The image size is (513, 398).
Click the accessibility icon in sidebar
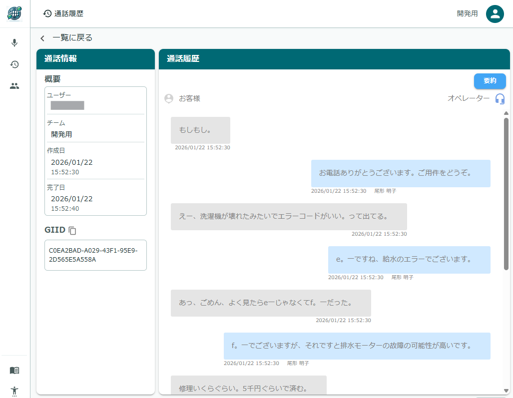coord(14,391)
